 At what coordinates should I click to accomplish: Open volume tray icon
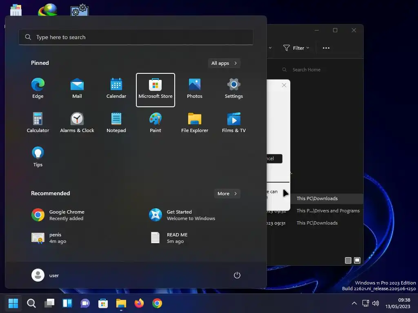click(376, 303)
